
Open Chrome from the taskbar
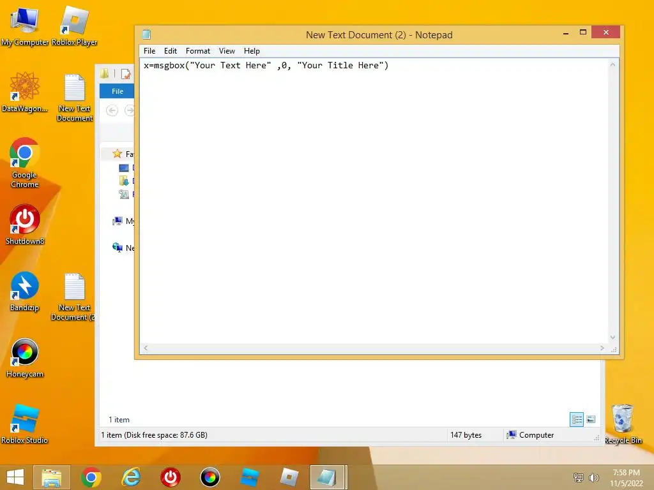tap(91, 477)
